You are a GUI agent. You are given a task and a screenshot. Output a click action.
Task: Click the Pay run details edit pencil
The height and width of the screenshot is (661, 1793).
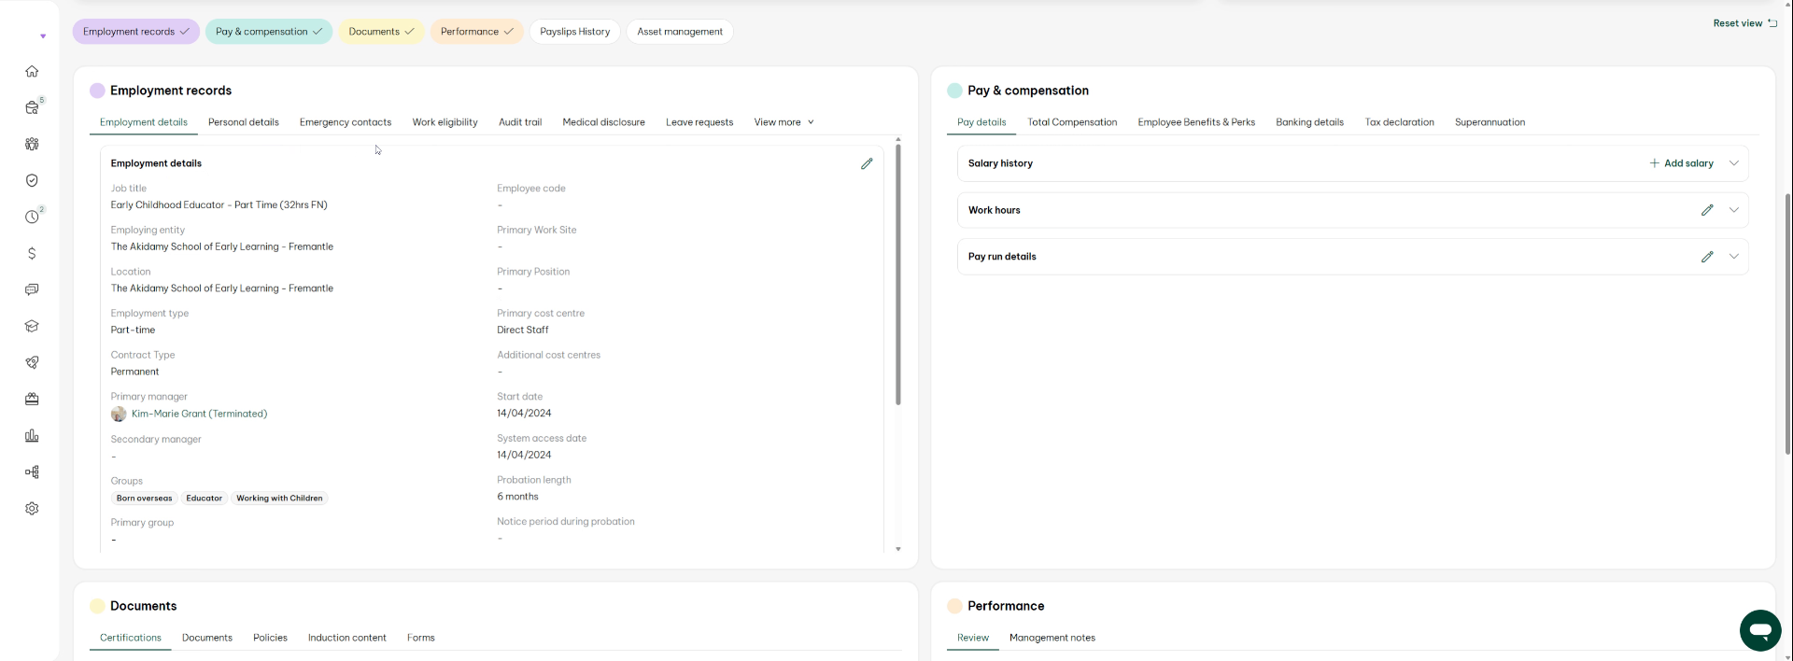[1707, 257]
